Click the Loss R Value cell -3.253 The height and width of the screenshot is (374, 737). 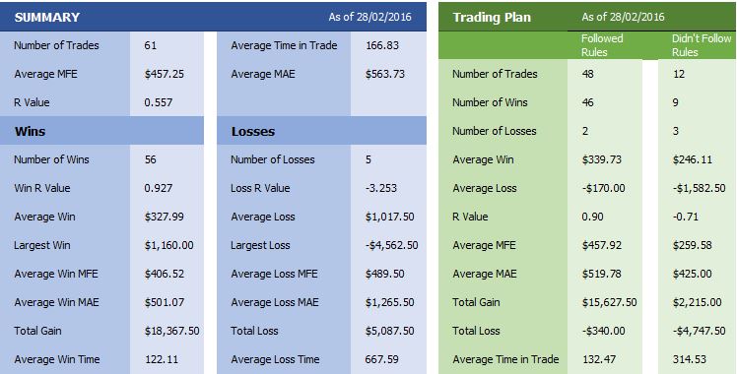(380, 188)
